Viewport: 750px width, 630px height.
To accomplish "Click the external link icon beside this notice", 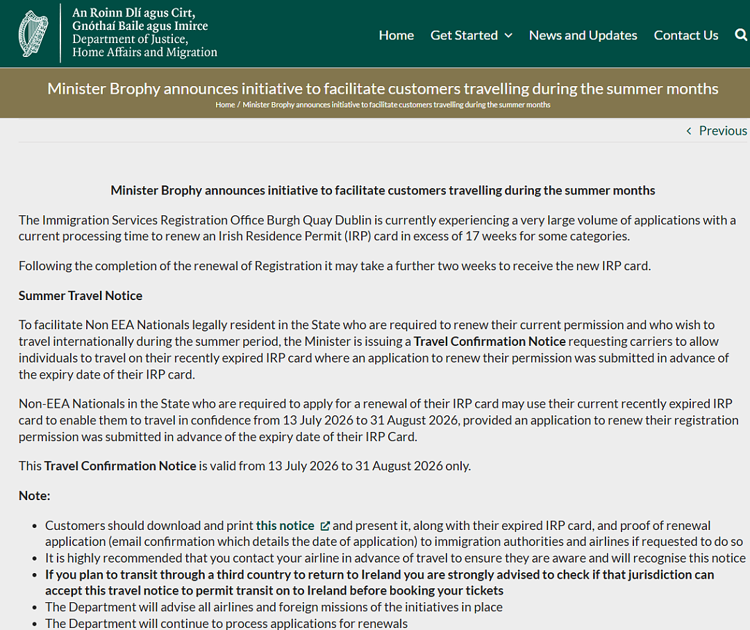I will [x=325, y=526].
